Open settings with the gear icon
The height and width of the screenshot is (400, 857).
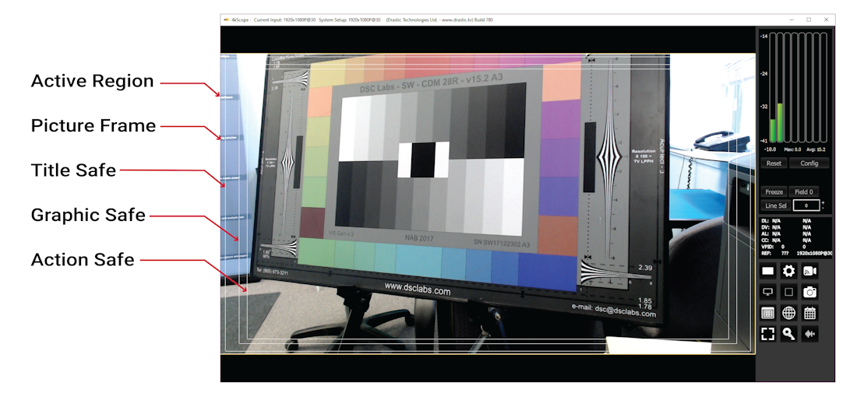[x=788, y=271]
